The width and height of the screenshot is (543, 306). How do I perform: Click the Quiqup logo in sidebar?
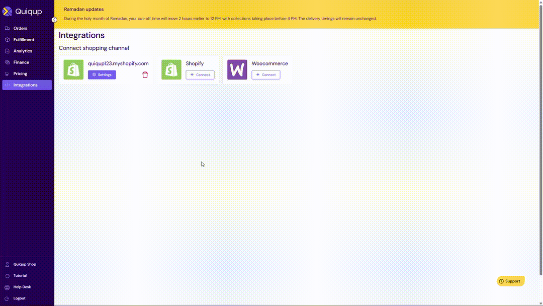point(22,12)
